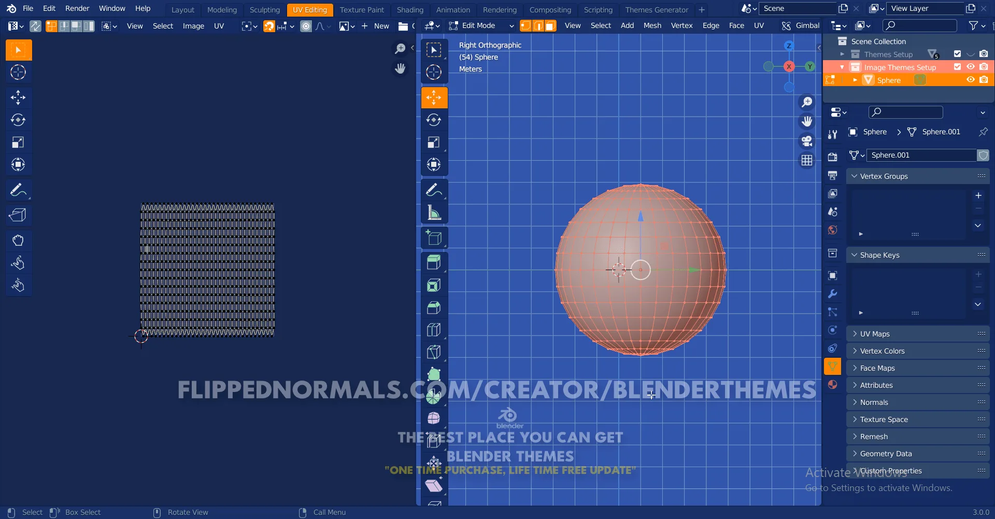Open Material Properties at sidebar bottom
This screenshot has width=995, height=519.
click(833, 385)
